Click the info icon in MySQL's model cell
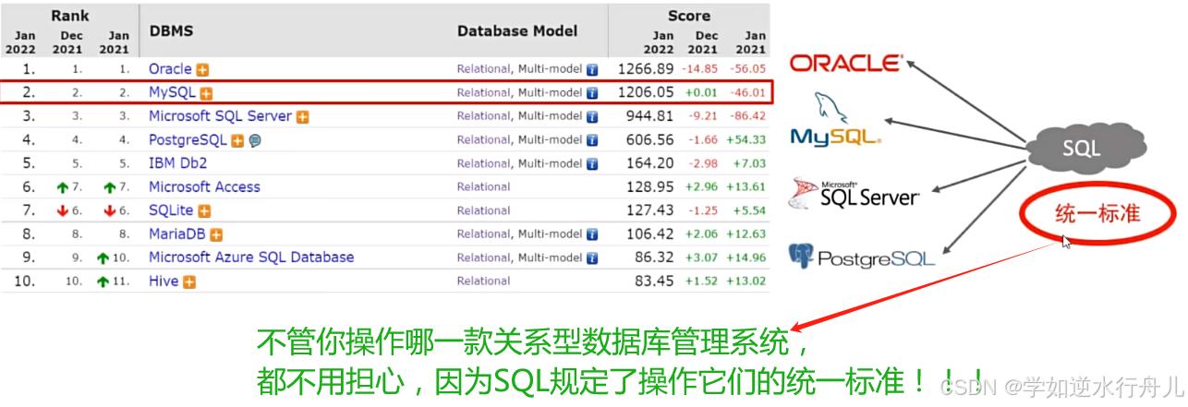 click(593, 93)
